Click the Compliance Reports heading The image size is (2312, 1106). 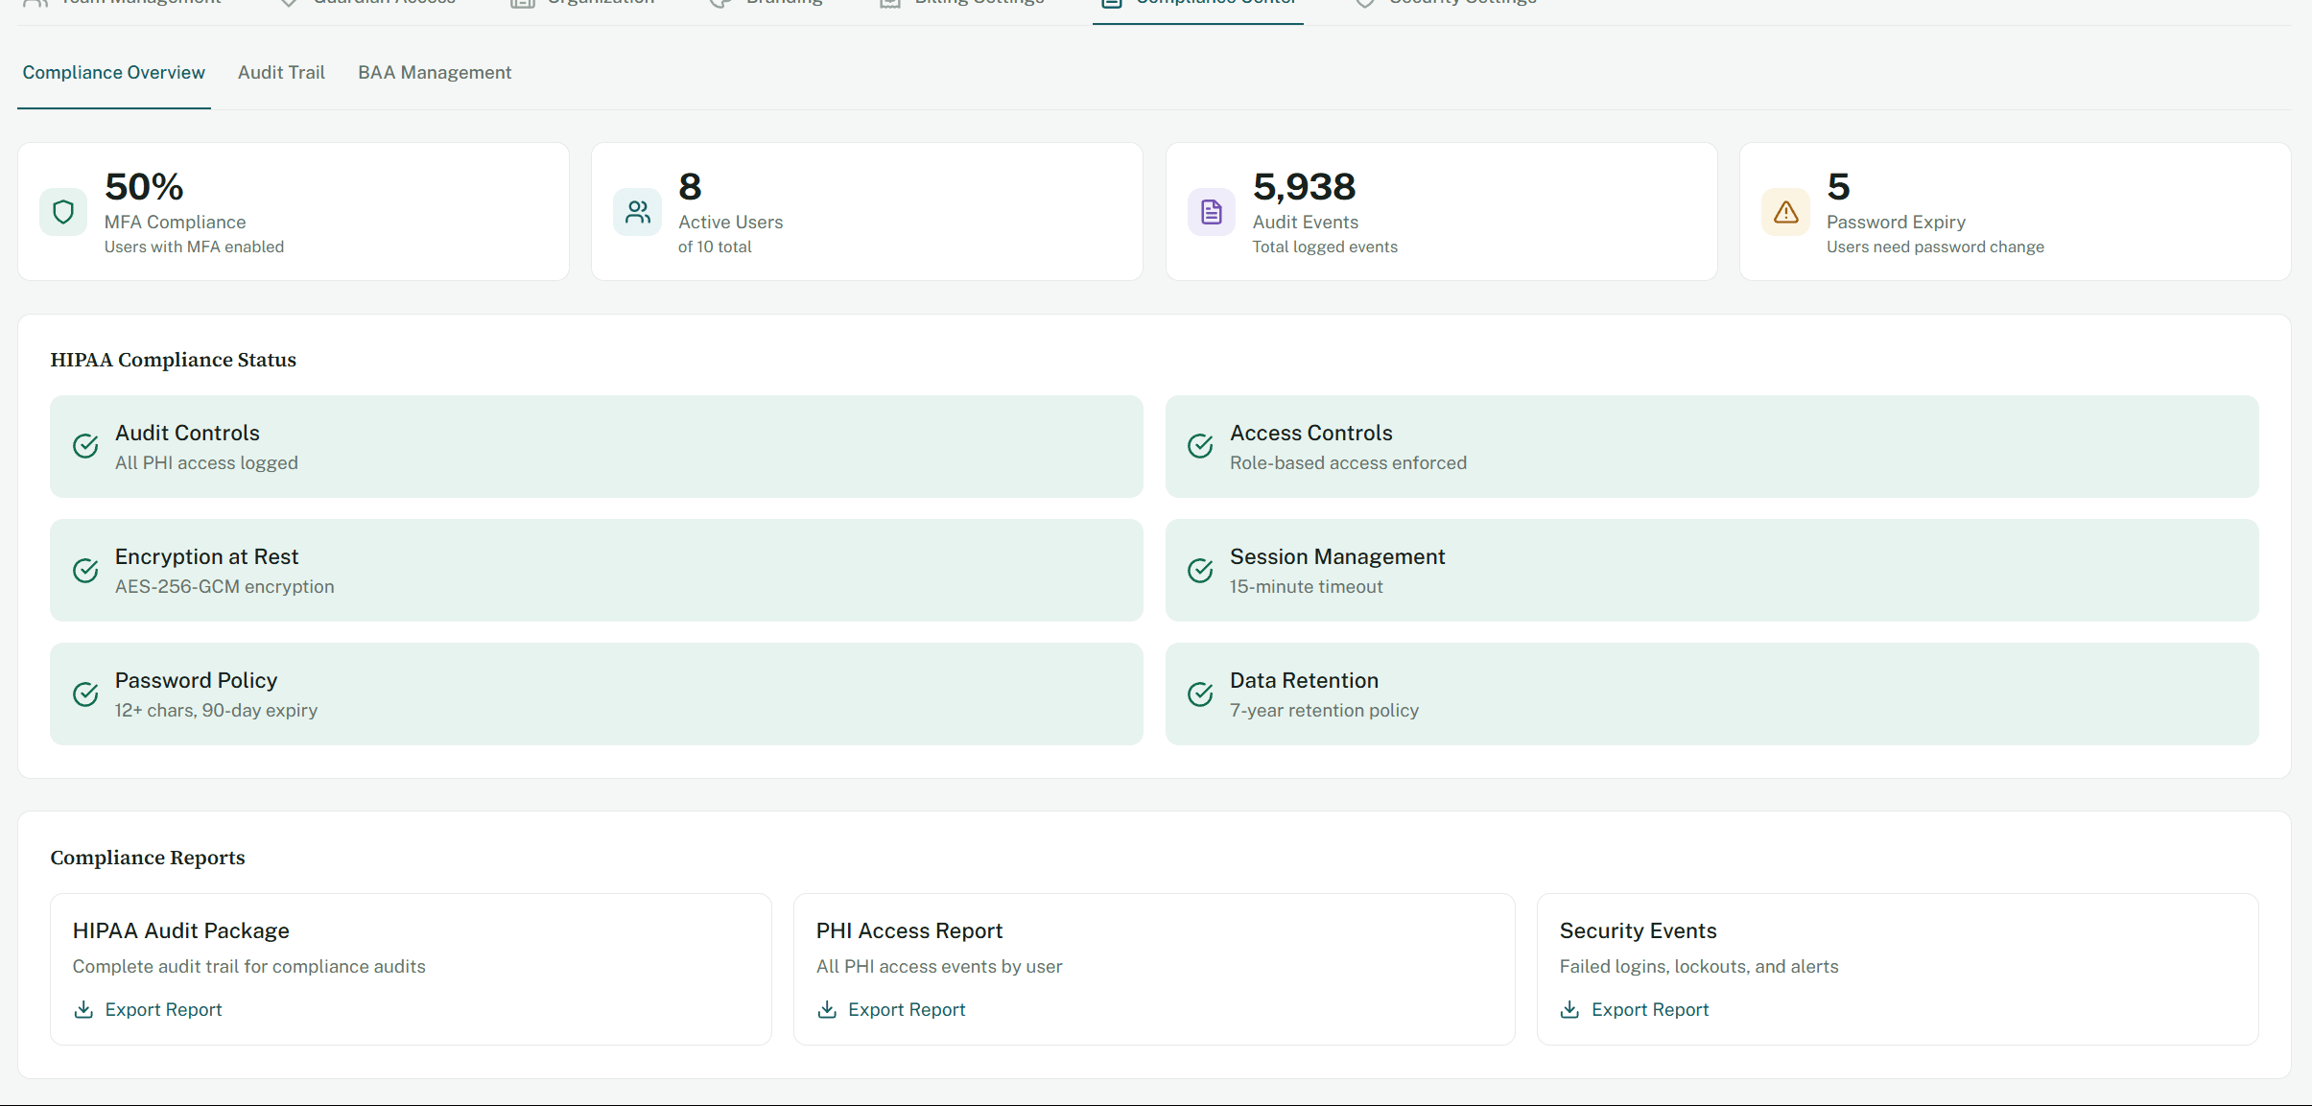point(148,858)
